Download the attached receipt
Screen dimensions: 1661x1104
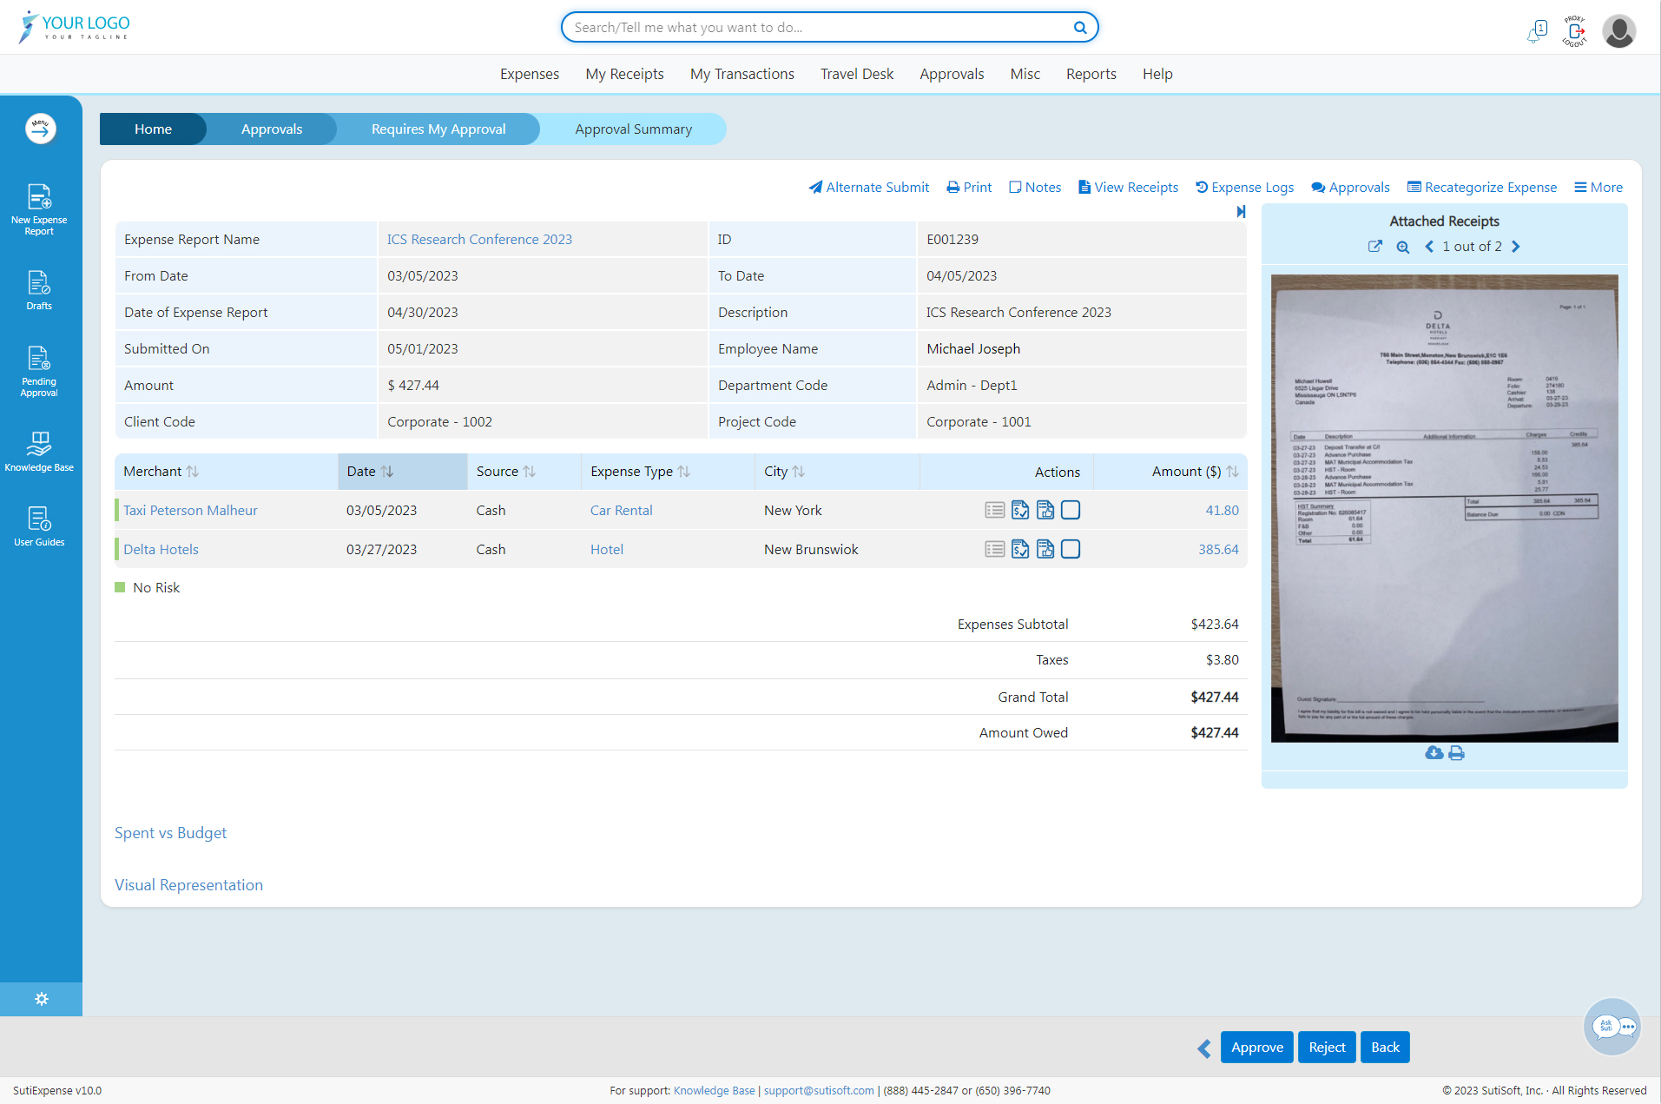tap(1434, 753)
